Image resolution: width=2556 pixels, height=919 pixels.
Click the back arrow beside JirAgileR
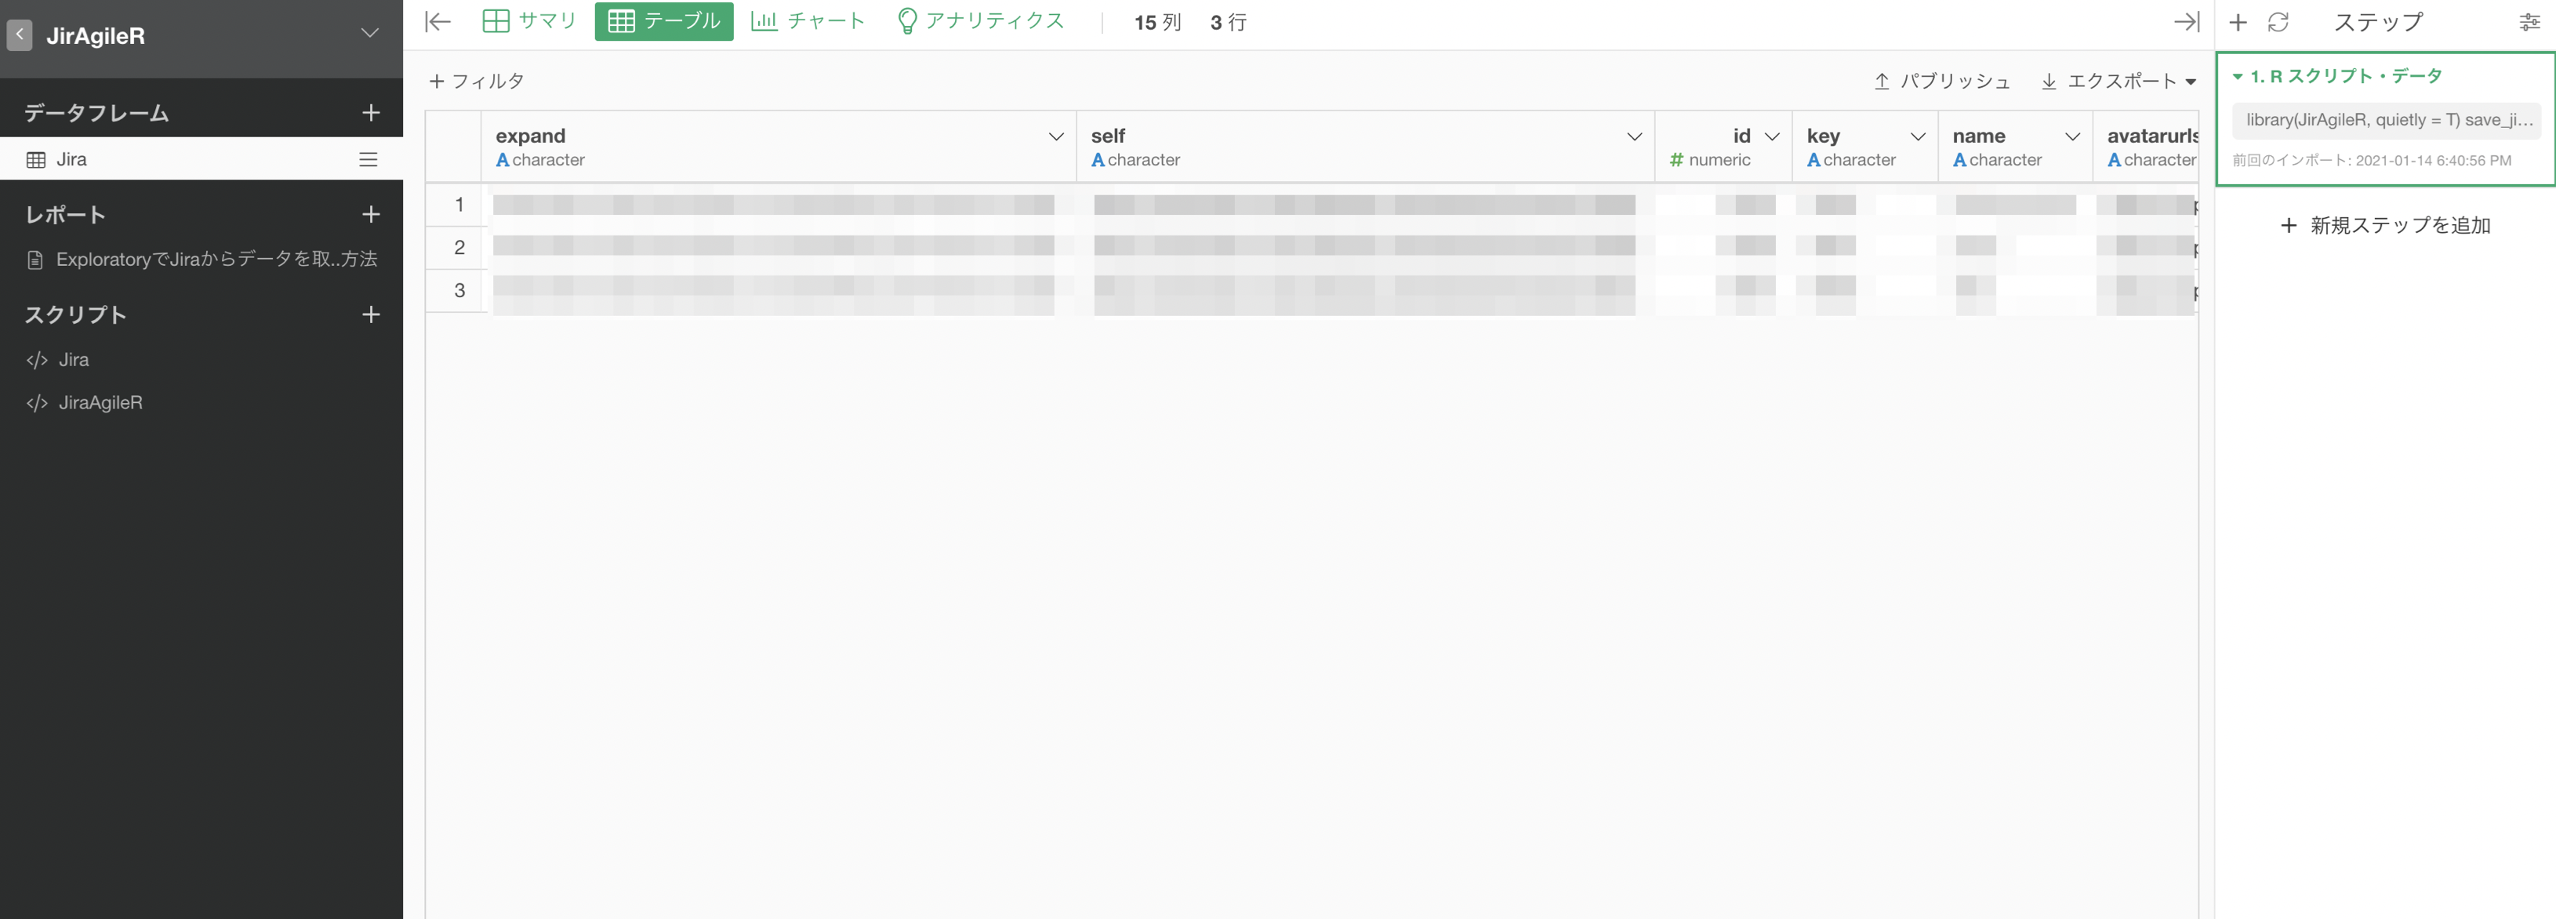[x=19, y=35]
